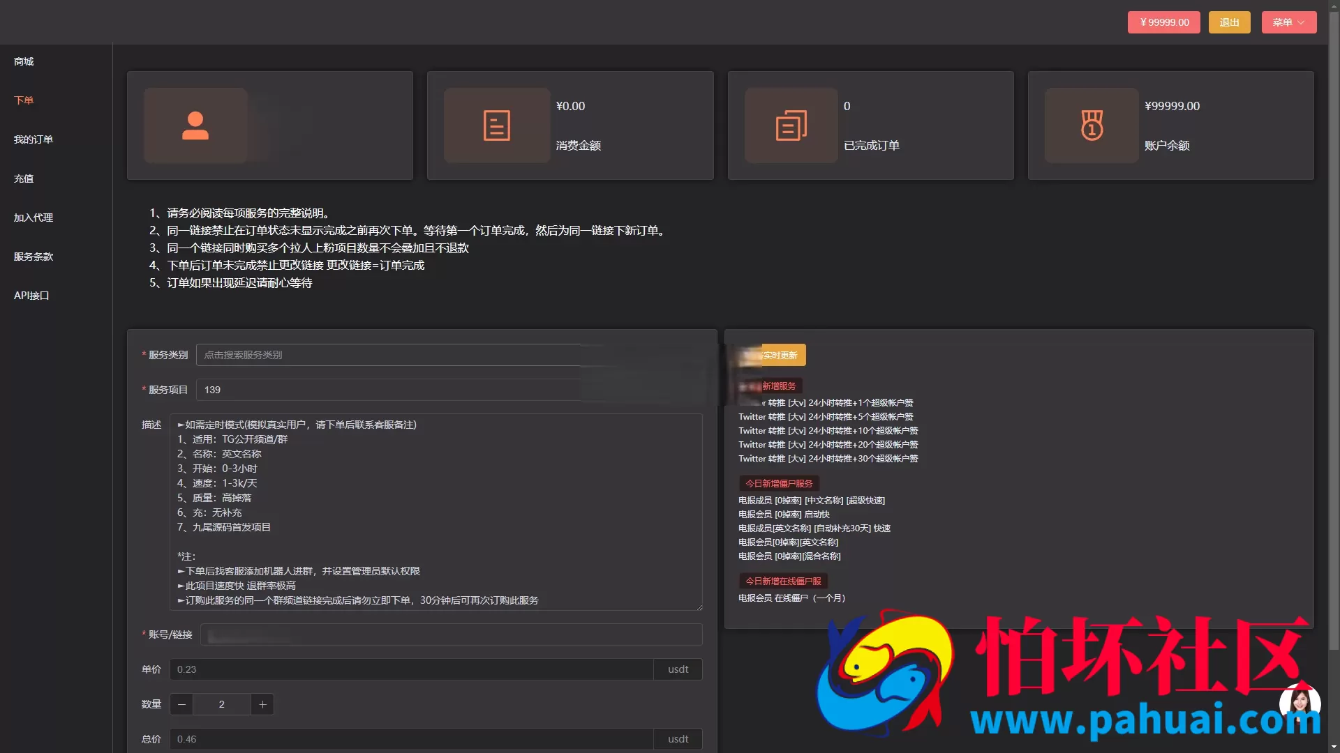Open the 商城 sidebar section

click(x=22, y=61)
